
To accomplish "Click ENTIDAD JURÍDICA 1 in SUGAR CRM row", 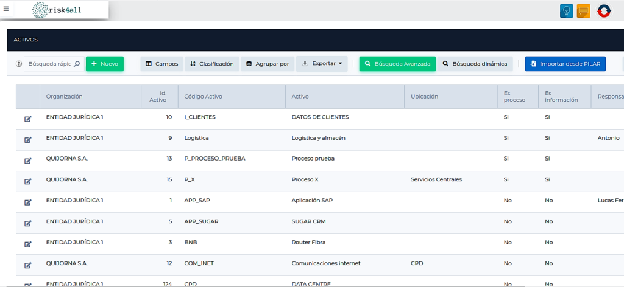I will [x=74, y=221].
